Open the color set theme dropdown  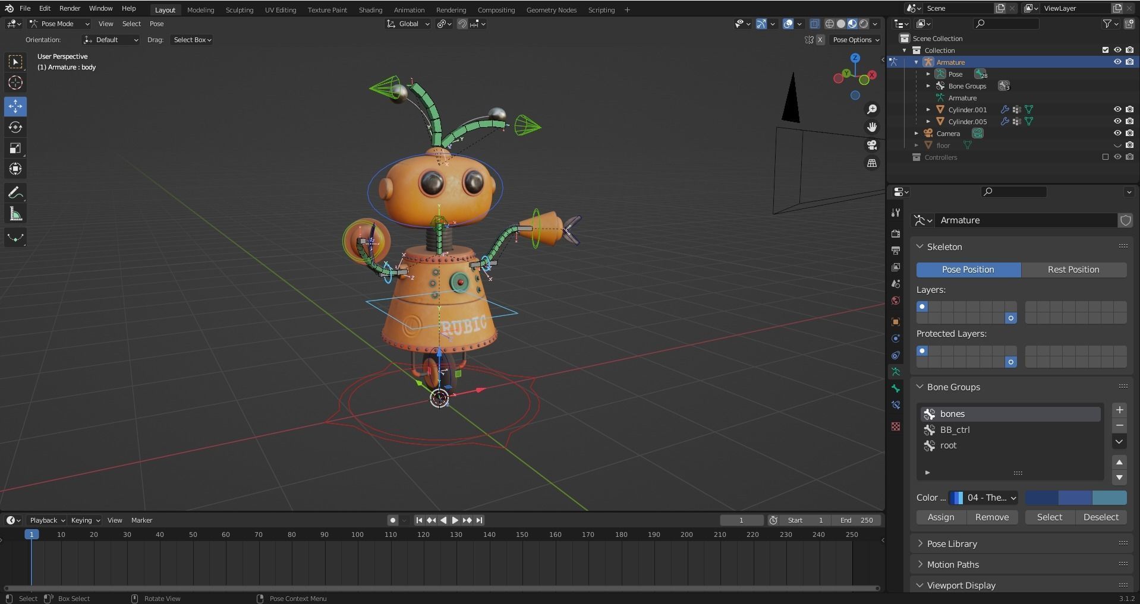(x=984, y=498)
